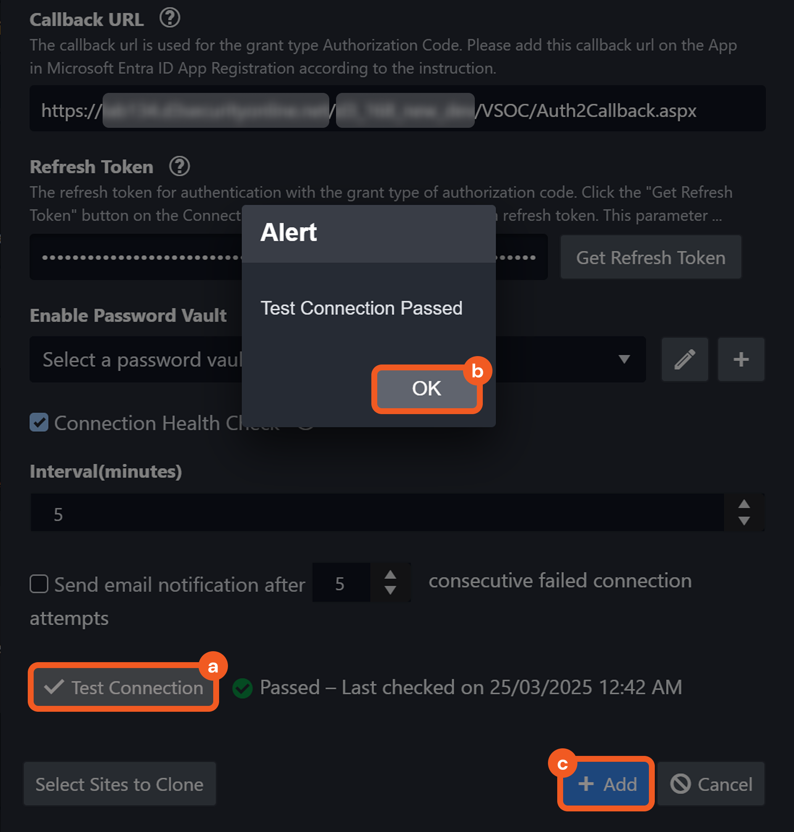This screenshot has height=832, width=794.
Task: Click the Get Refresh Token button
Action: click(651, 257)
